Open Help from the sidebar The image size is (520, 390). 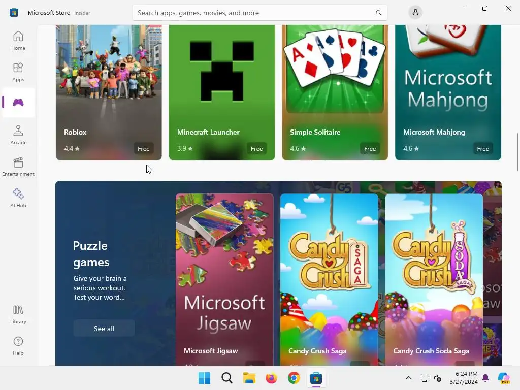(18, 346)
